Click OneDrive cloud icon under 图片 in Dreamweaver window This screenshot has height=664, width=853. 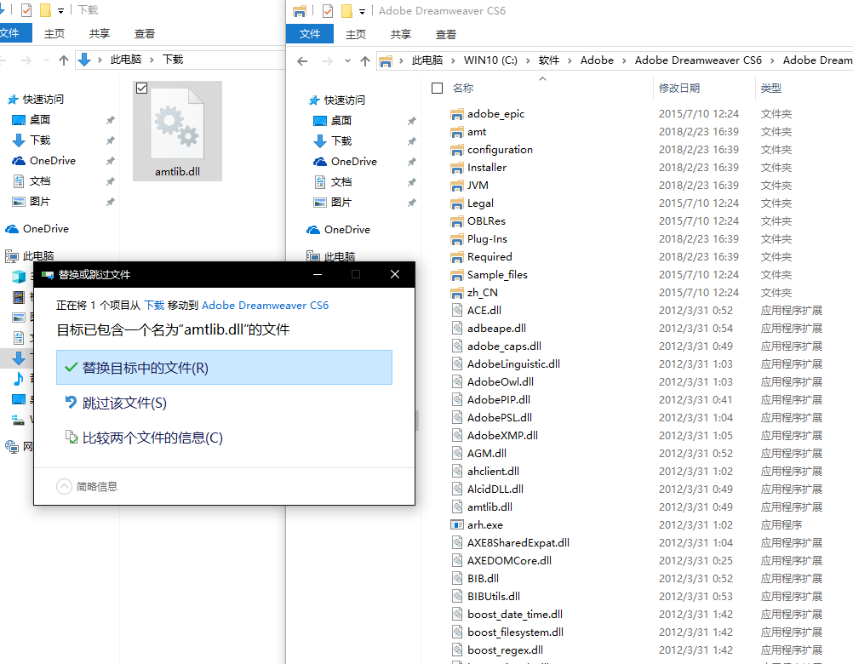pyautogui.click(x=313, y=230)
